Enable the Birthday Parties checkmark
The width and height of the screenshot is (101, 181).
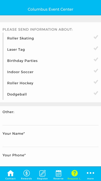96,60
